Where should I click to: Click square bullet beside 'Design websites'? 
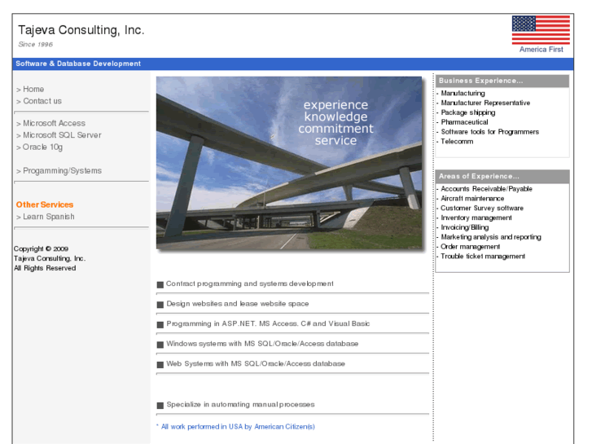tap(160, 305)
